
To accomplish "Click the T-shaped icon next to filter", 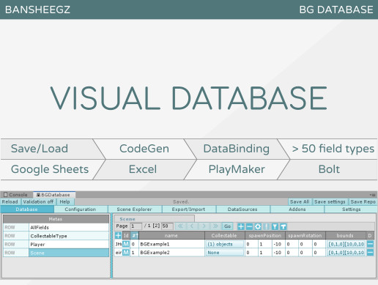I will 283,226.
